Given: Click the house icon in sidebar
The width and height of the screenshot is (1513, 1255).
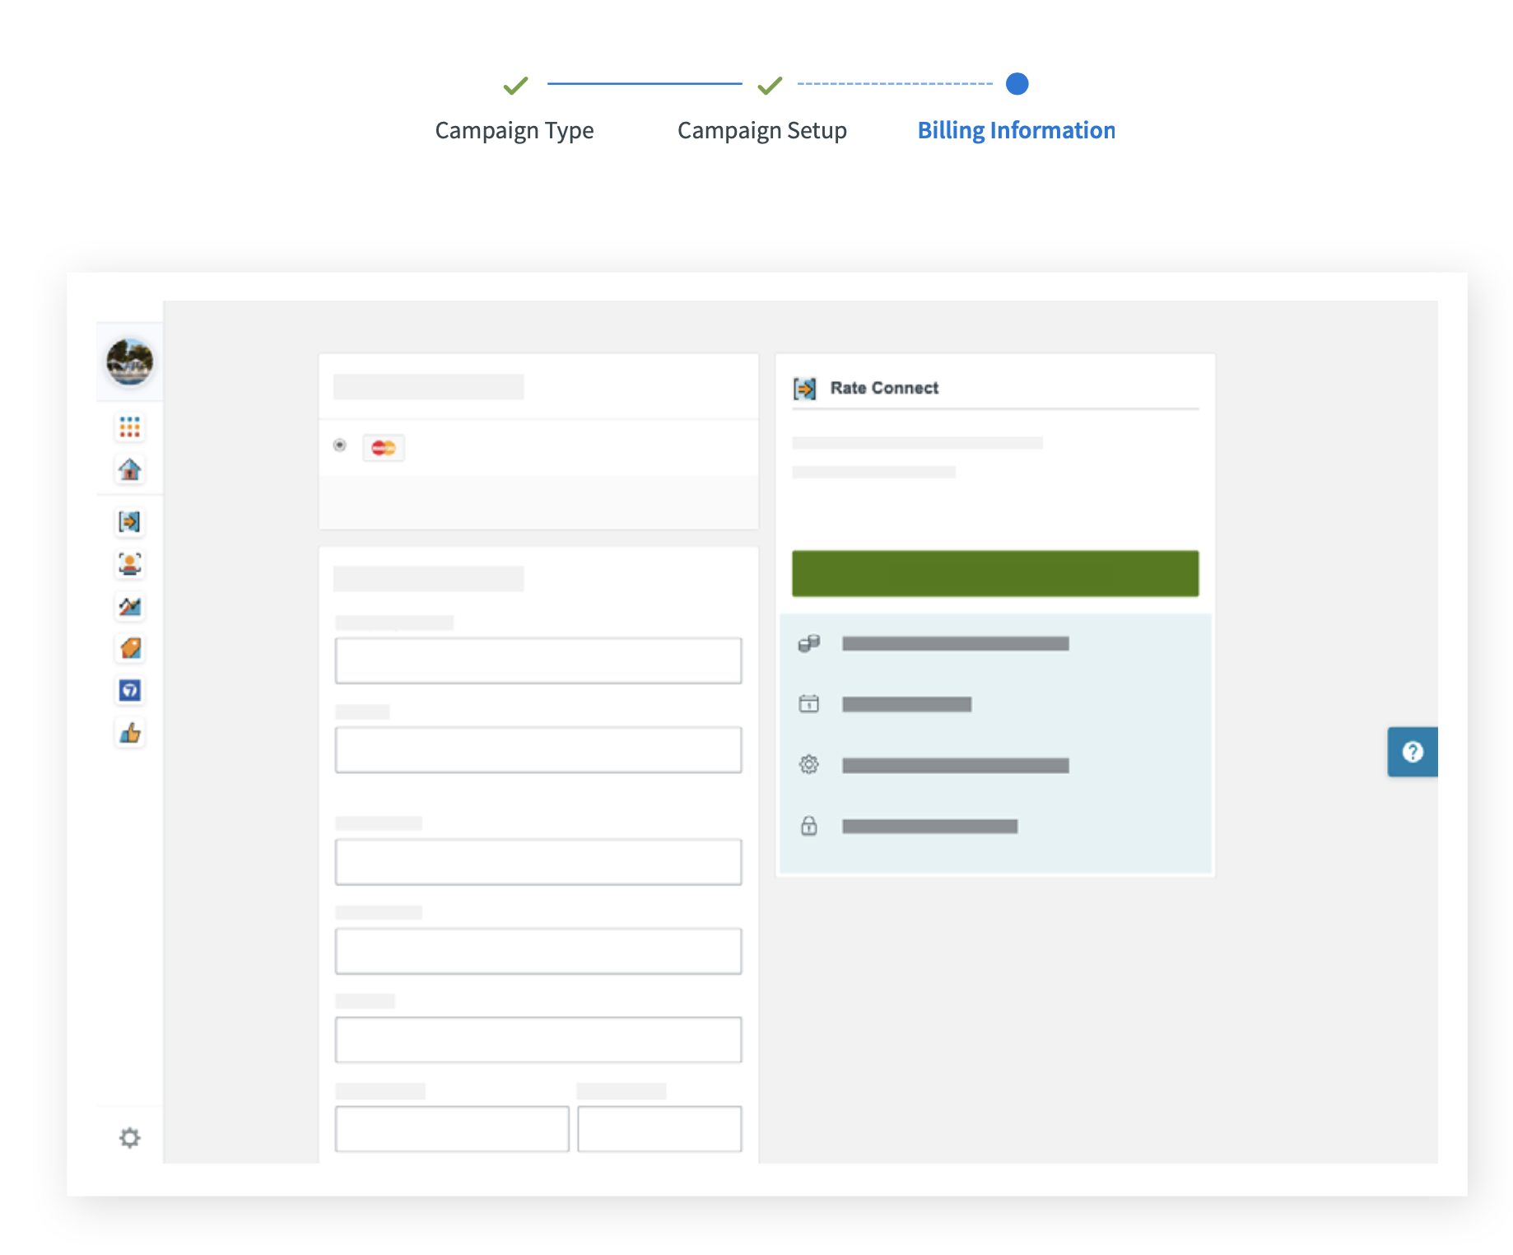Looking at the screenshot, I should click(129, 469).
